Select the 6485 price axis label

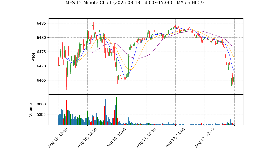pyautogui.click(x=41, y=23)
